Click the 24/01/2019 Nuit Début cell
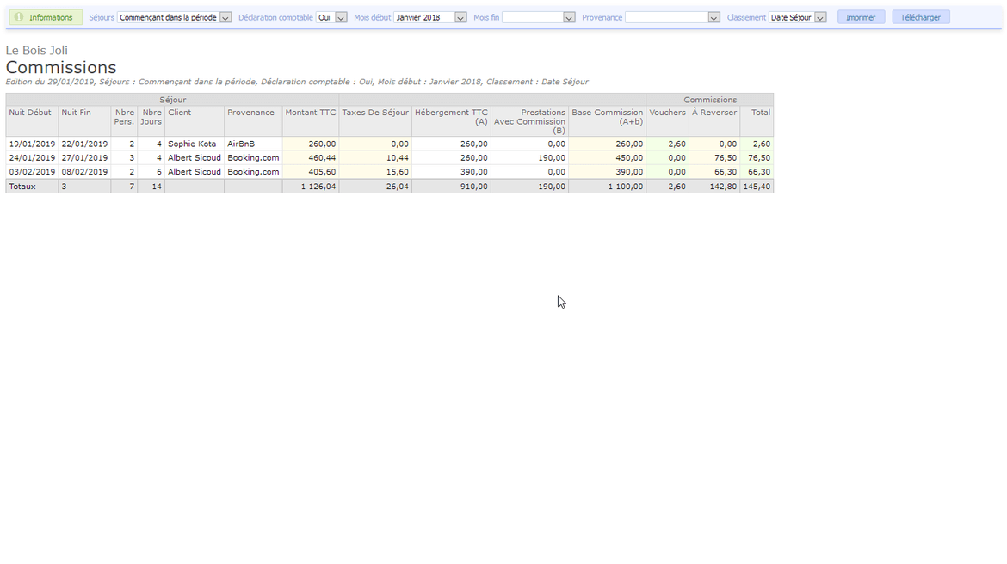Viewport: 1007px width, 564px height. coord(32,158)
